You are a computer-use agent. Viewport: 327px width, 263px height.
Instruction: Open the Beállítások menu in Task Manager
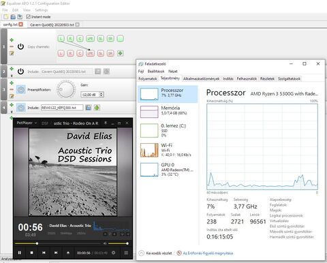[x=156, y=72]
